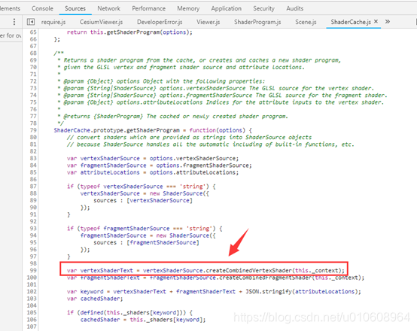This screenshot has width=417, height=331.
Task: Click 'createCombinedFragmentShader' in line 100
Action: [x=265, y=278]
